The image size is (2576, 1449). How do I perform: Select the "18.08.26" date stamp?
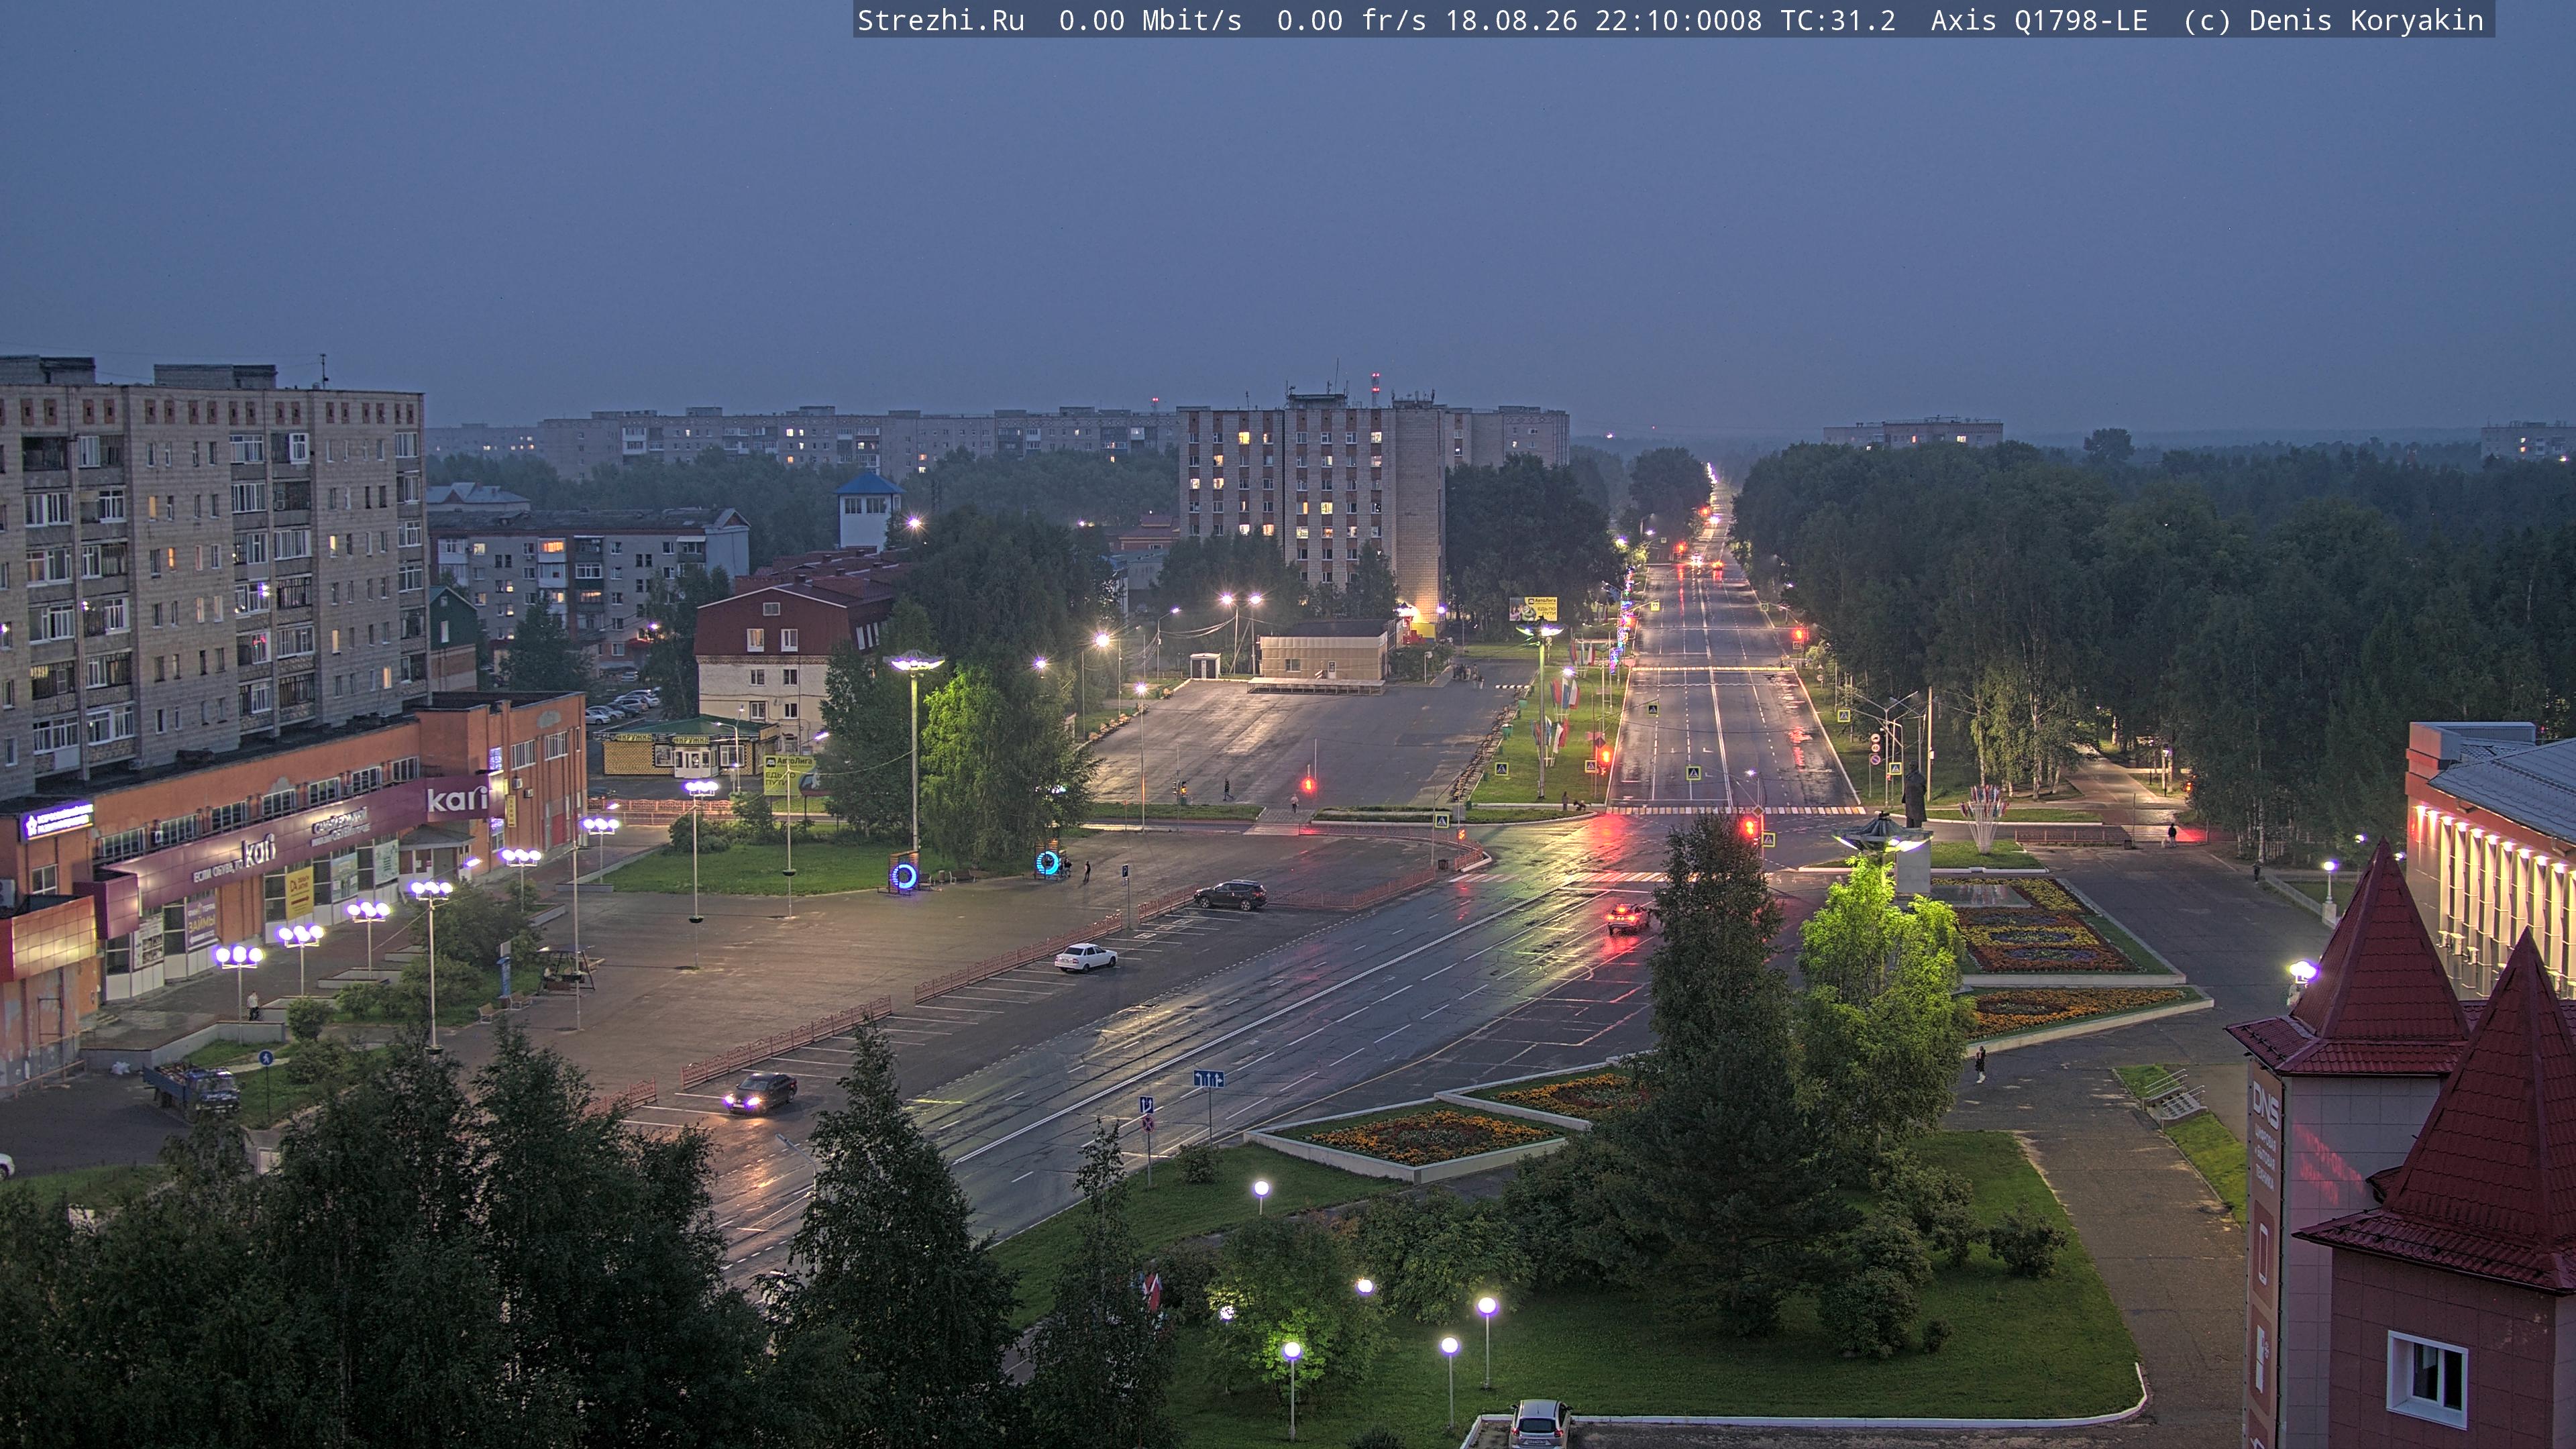tap(1510, 21)
